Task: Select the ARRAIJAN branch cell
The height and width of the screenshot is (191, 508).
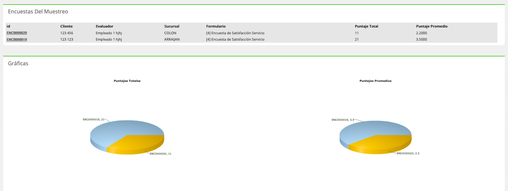Action: coord(172,40)
